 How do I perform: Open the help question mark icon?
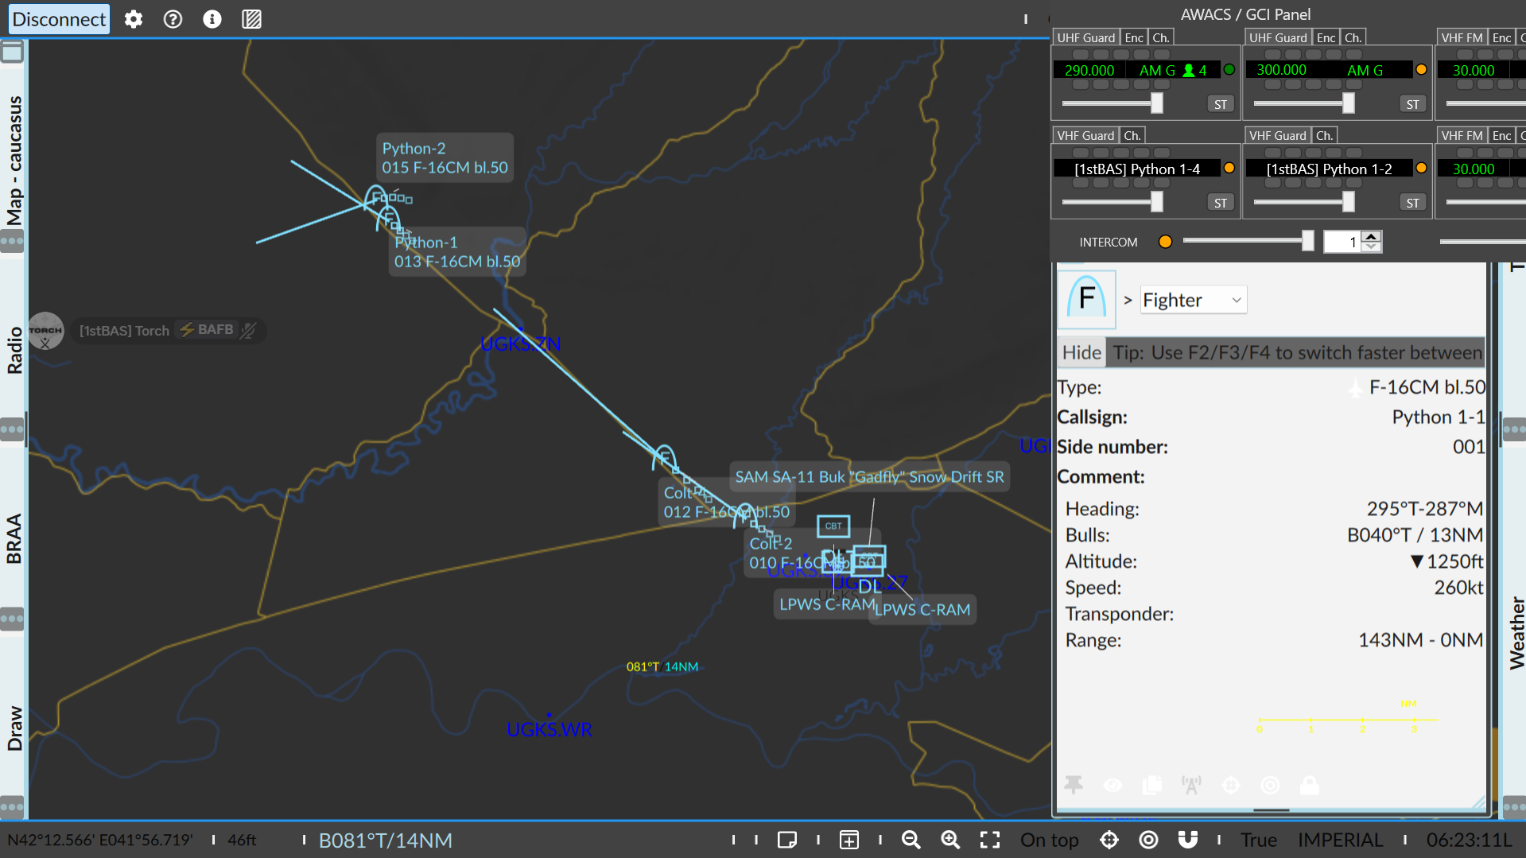173,19
